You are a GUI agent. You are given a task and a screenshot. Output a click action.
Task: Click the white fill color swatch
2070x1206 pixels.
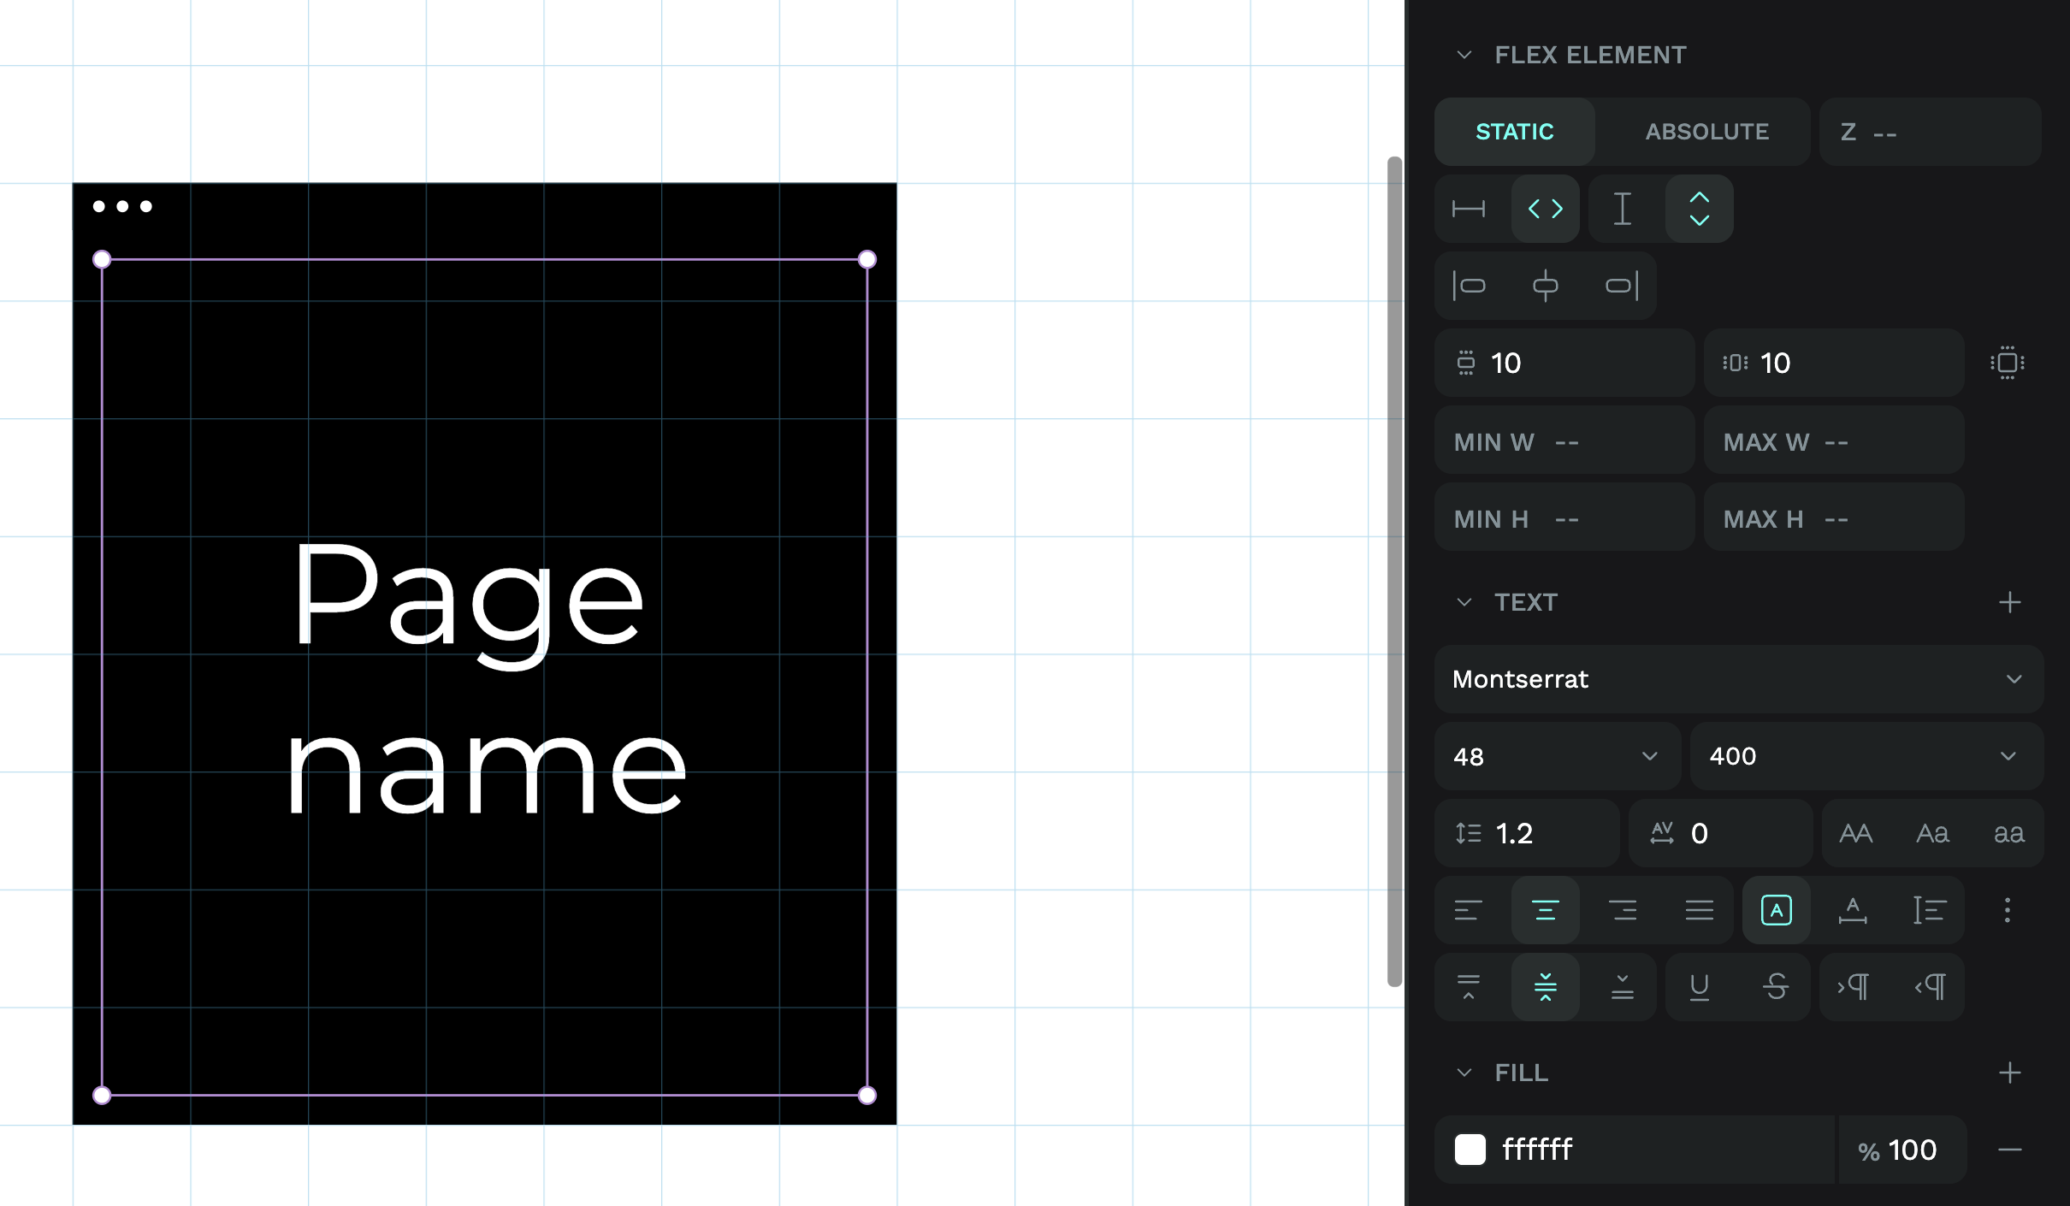(x=1470, y=1150)
